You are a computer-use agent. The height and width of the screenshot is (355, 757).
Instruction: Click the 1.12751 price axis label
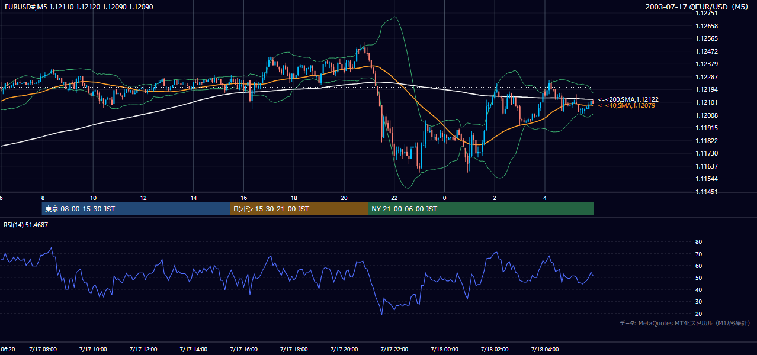pyautogui.click(x=707, y=13)
